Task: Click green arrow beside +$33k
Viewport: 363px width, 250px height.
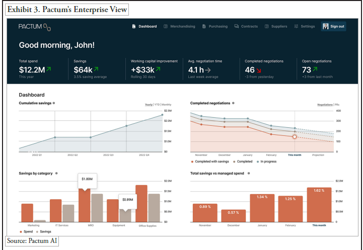Action: (158, 69)
